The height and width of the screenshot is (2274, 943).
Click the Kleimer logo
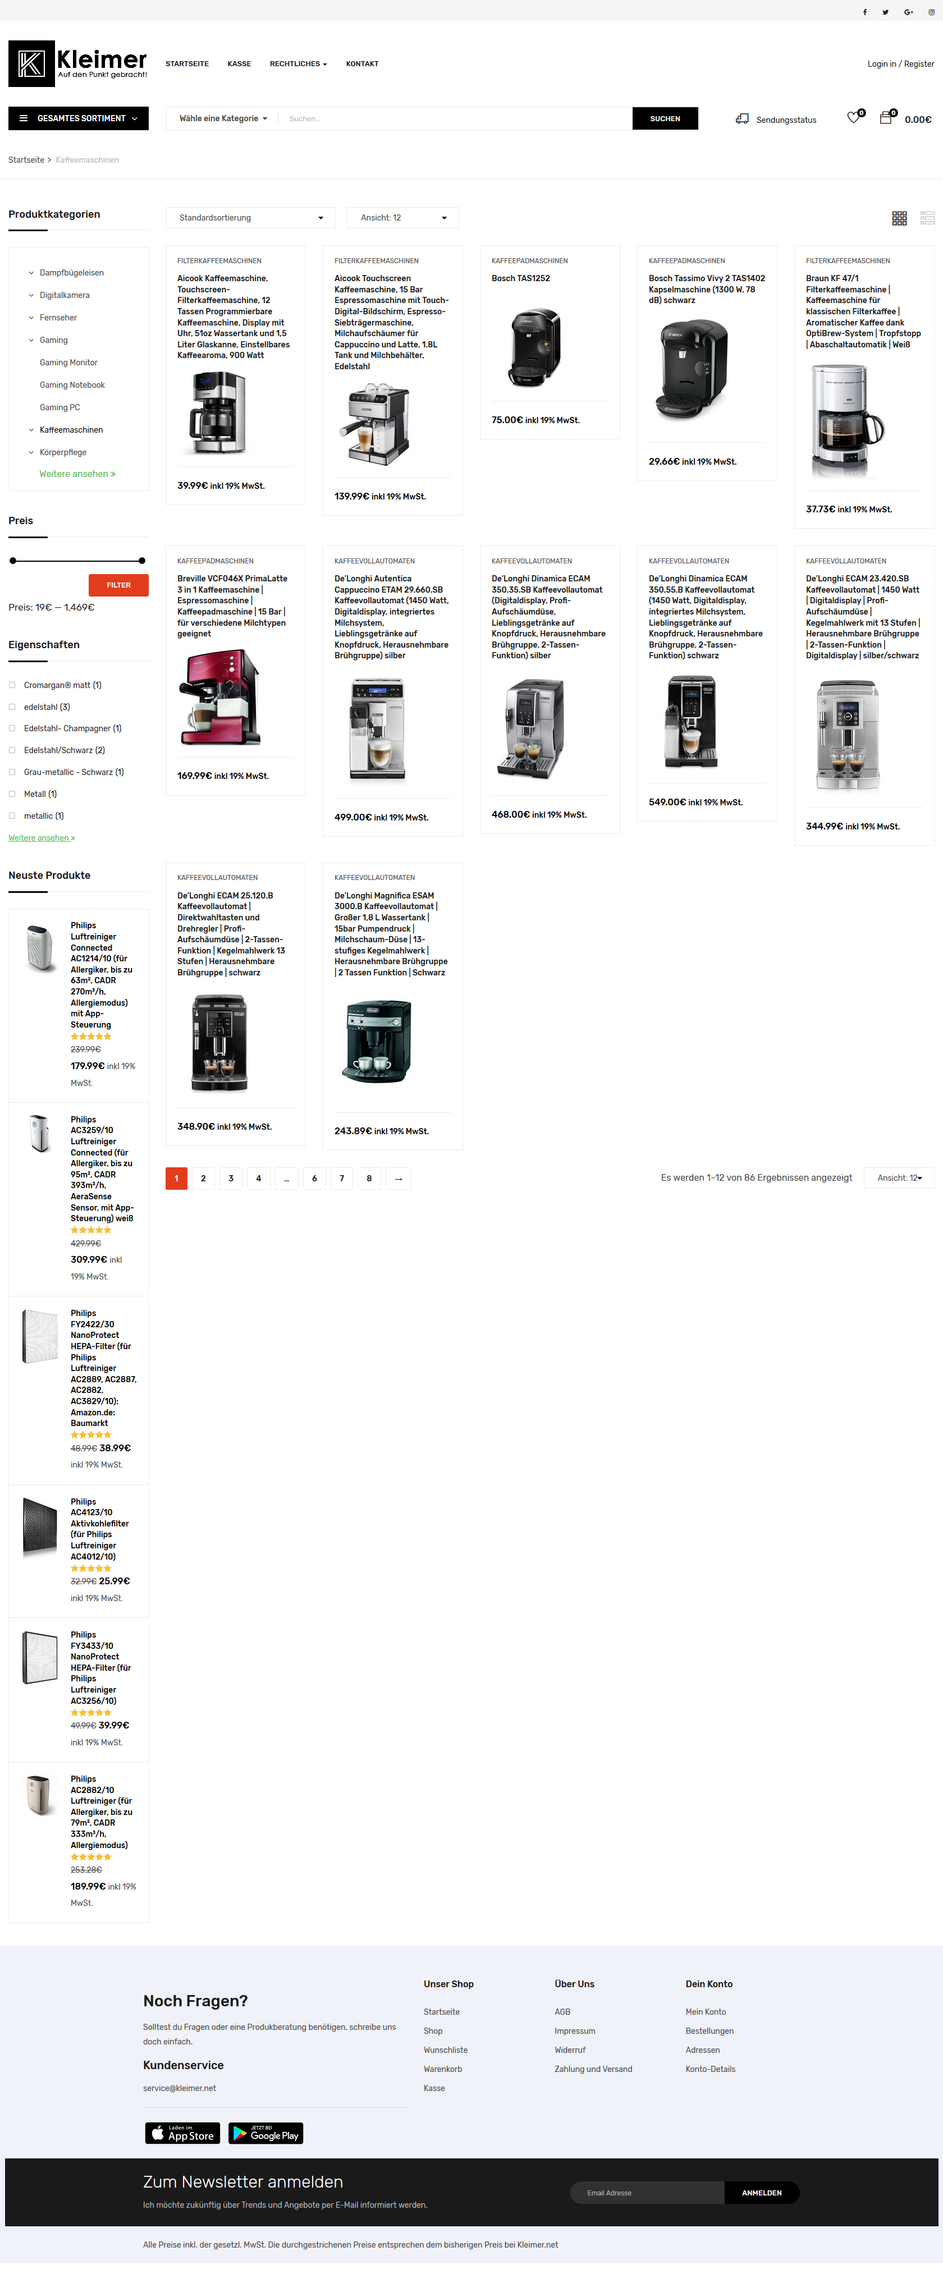(77, 63)
